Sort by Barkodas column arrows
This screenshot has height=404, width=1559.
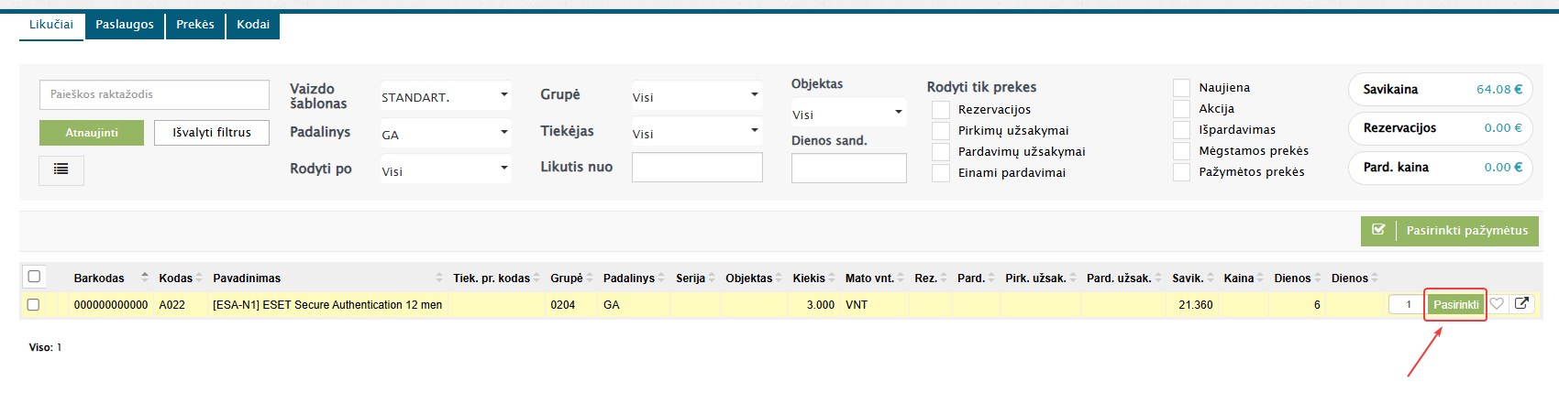[x=144, y=278]
